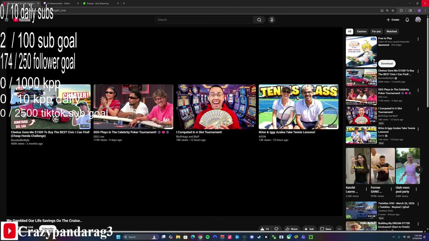The width and height of the screenshot is (429, 241).
Task: Open BoostedBoiKyle channel link under endscreen video
Action: (x=20, y=140)
